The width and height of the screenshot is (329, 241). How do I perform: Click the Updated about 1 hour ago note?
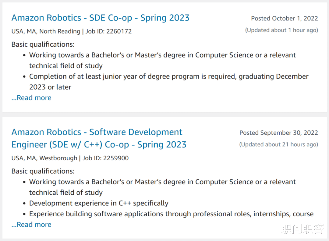tap(281, 30)
